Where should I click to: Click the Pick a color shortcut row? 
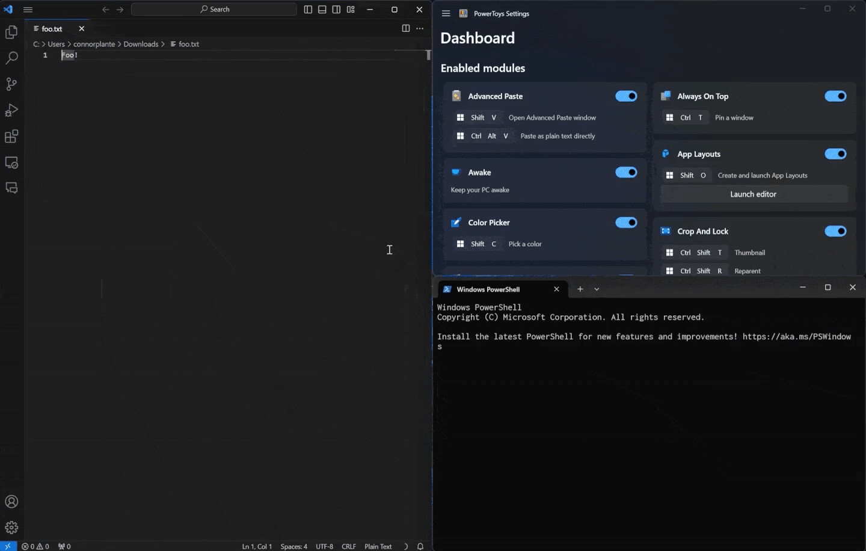point(499,244)
